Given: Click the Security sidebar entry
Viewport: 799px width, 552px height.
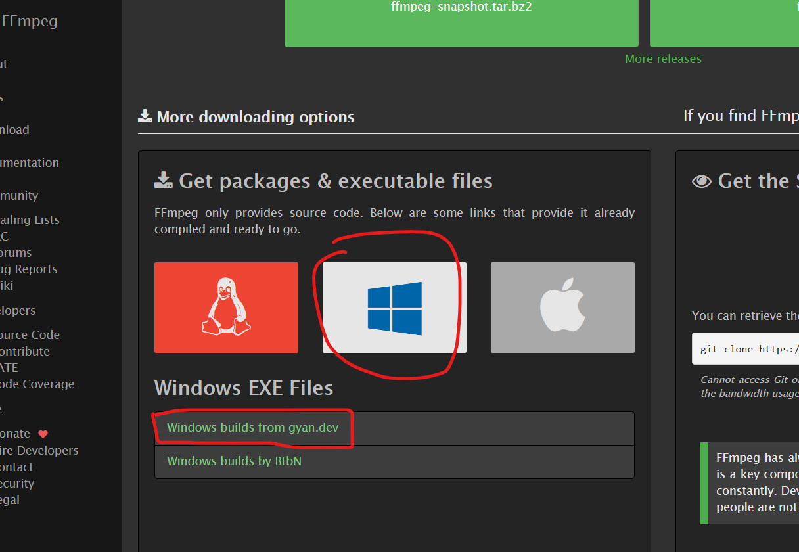Looking at the screenshot, I should (17, 483).
